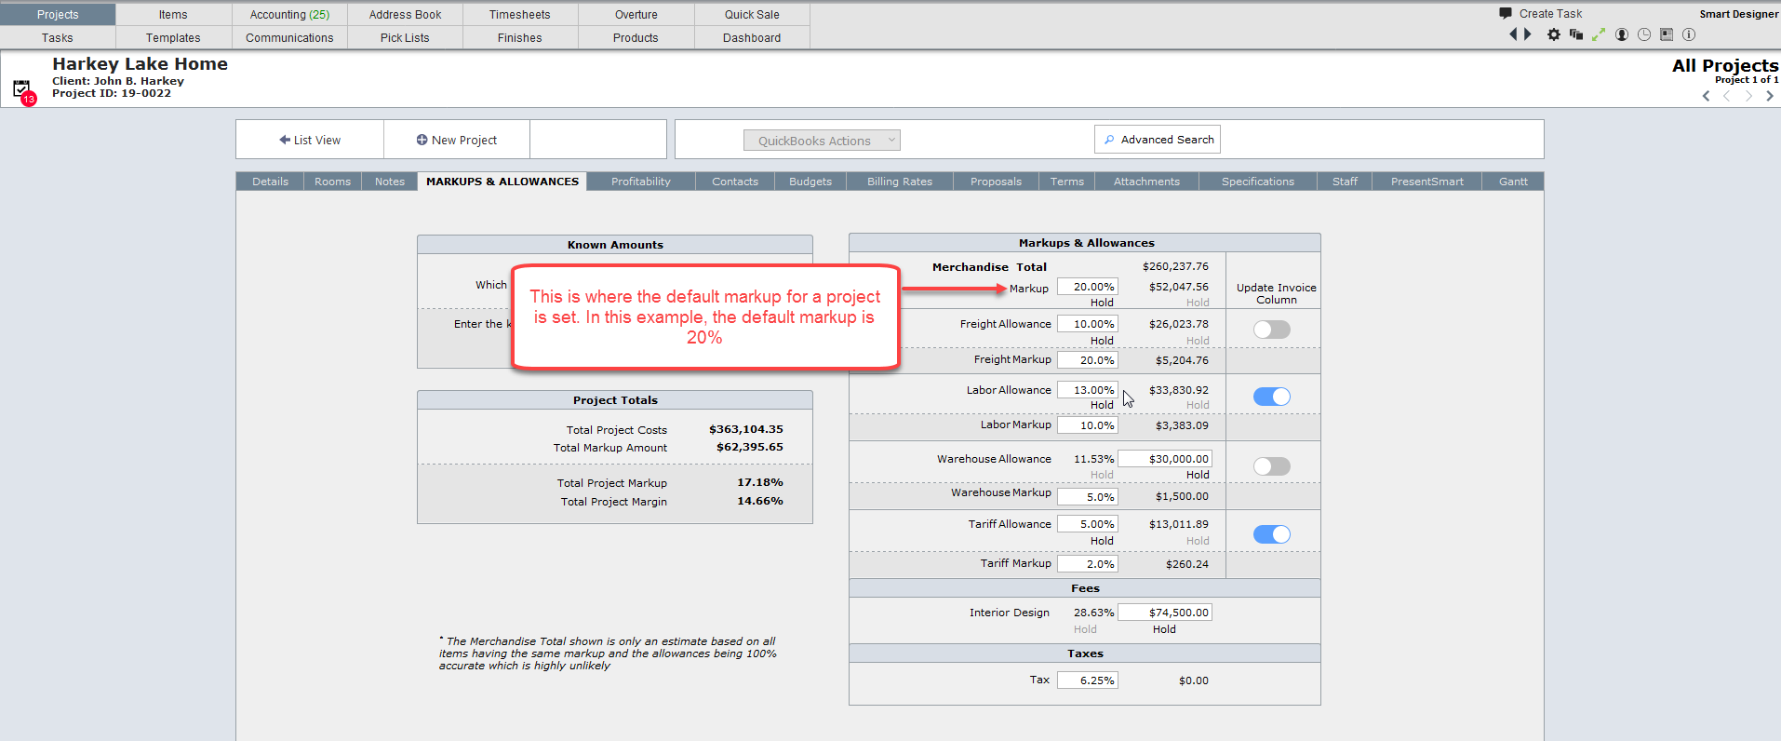Open the task checklist icon with red badge

point(23,90)
